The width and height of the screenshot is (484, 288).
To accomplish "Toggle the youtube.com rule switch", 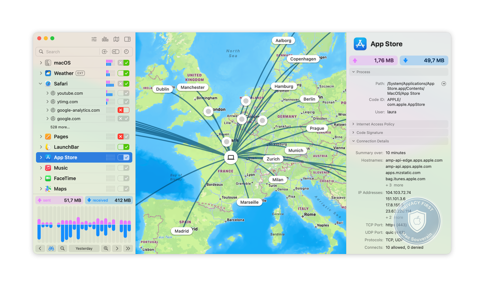I will click(x=123, y=93).
